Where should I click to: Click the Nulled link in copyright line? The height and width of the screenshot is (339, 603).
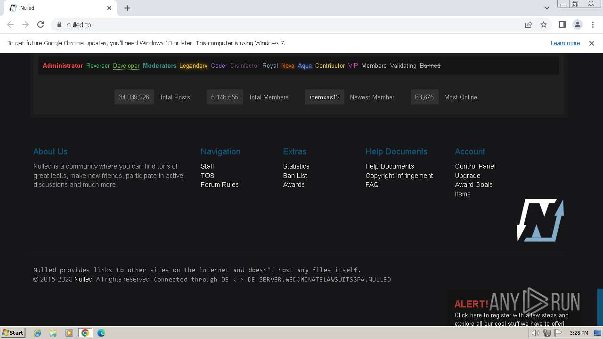pos(83,279)
